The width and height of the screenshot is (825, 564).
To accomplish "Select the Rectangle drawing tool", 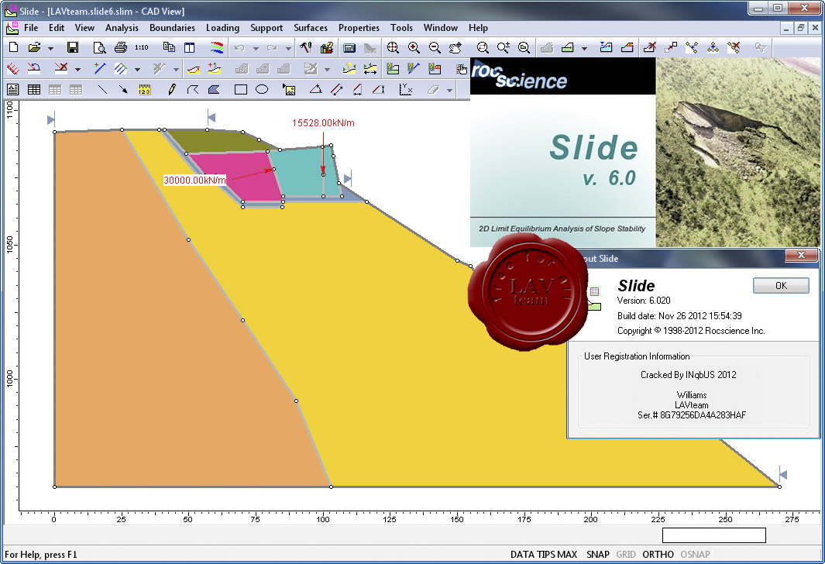I will (x=241, y=90).
